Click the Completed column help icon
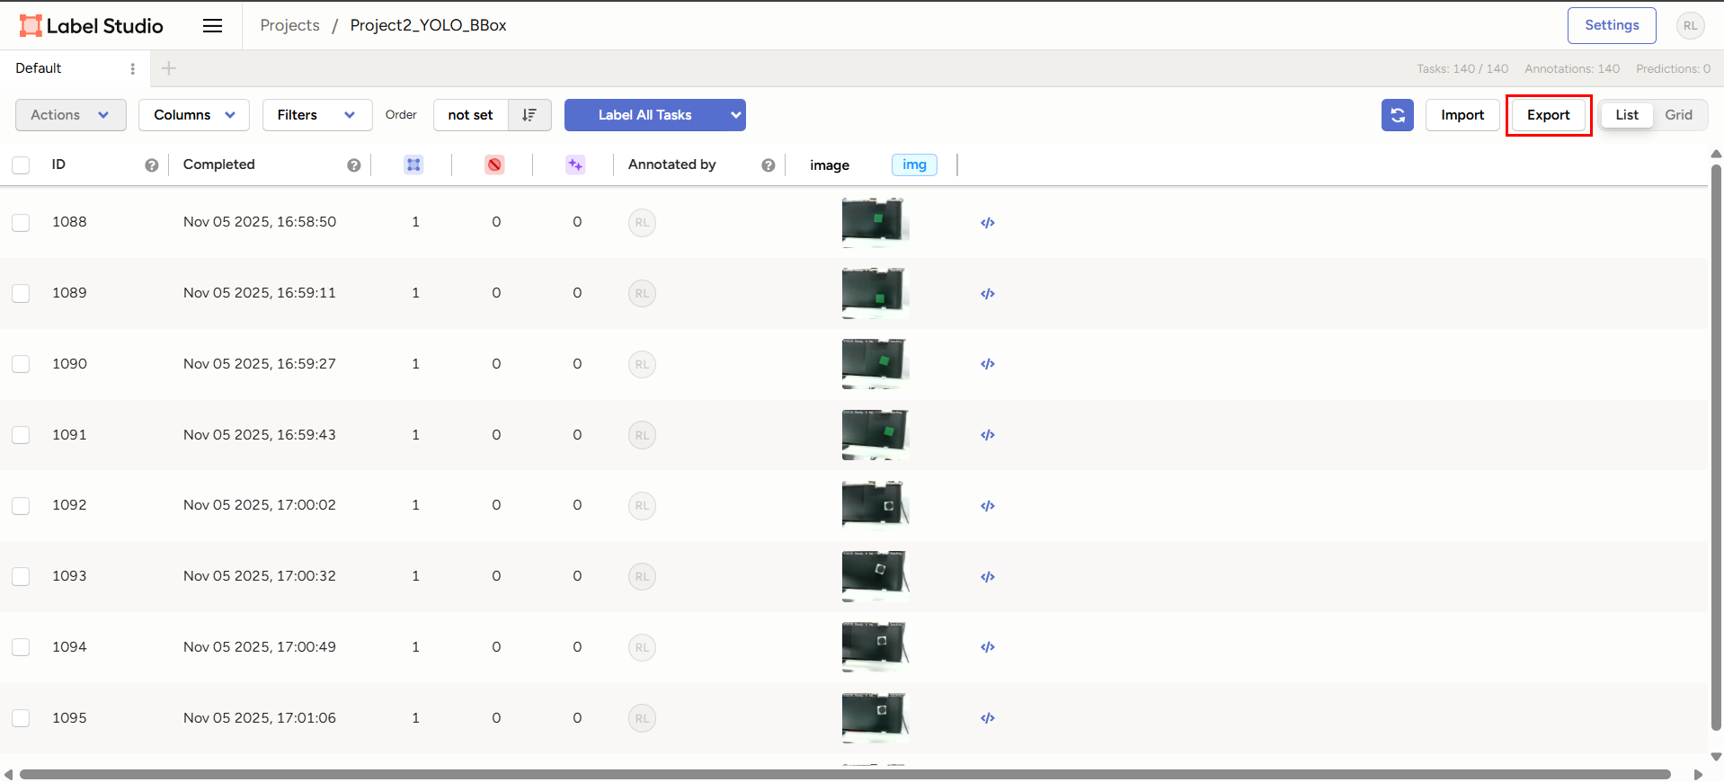The width and height of the screenshot is (1724, 782). [x=354, y=165]
